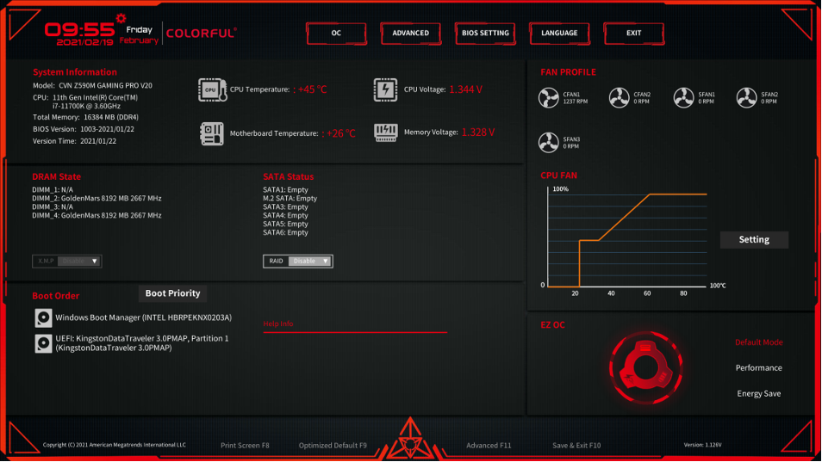The width and height of the screenshot is (822, 462).
Task: Click the red emblem logo at the bottom center
Action: [x=410, y=439]
